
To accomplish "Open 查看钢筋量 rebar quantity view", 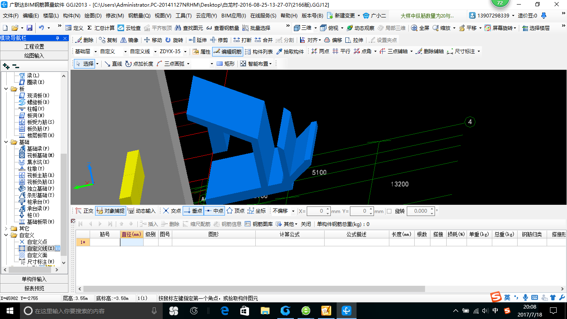I will (x=223, y=28).
